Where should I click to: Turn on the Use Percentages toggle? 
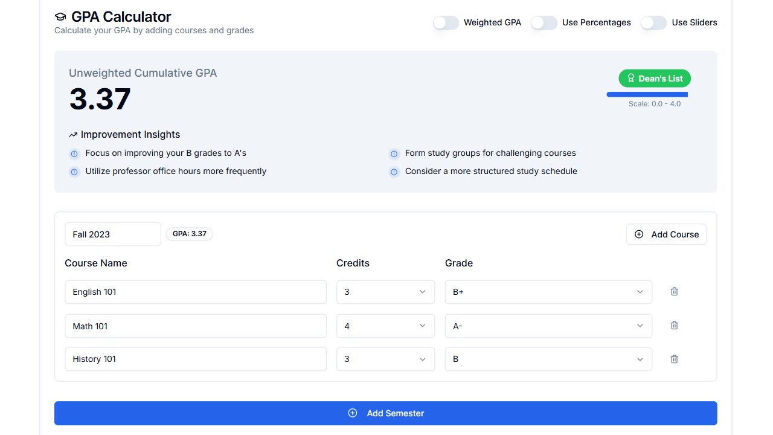click(544, 22)
